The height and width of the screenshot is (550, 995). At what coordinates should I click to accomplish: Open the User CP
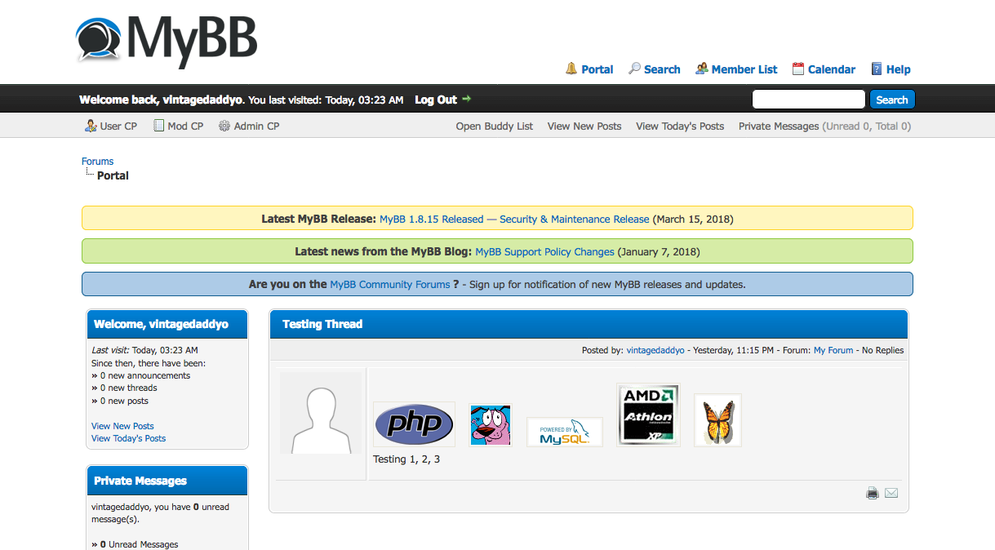click(118, 126)
